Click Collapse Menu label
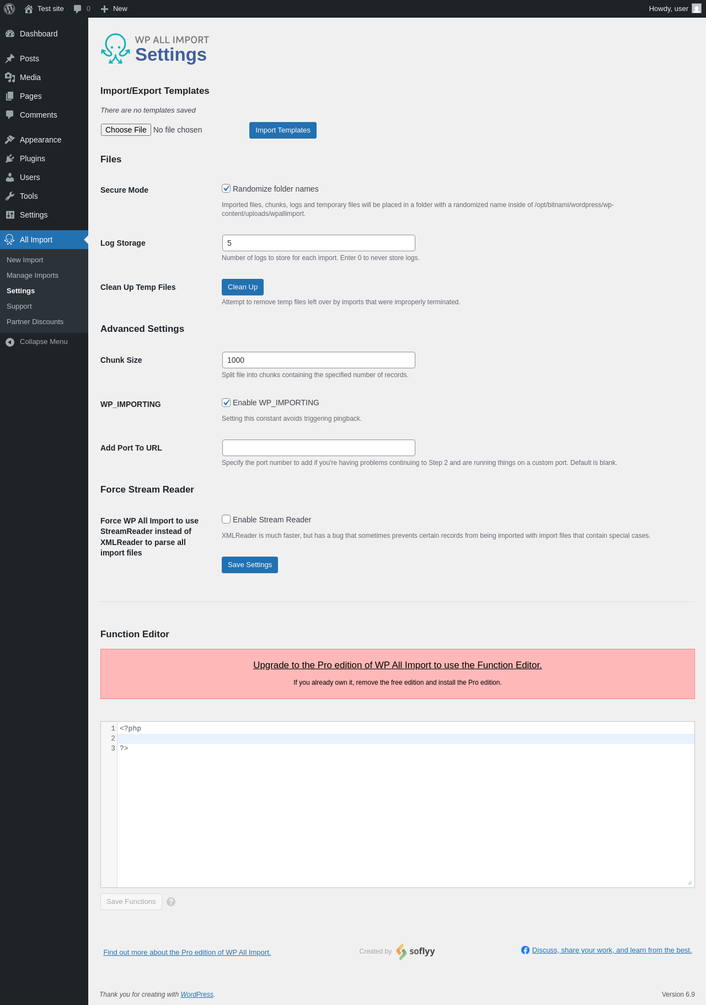This screenshot has width=706, height=1005. point(44,342)
